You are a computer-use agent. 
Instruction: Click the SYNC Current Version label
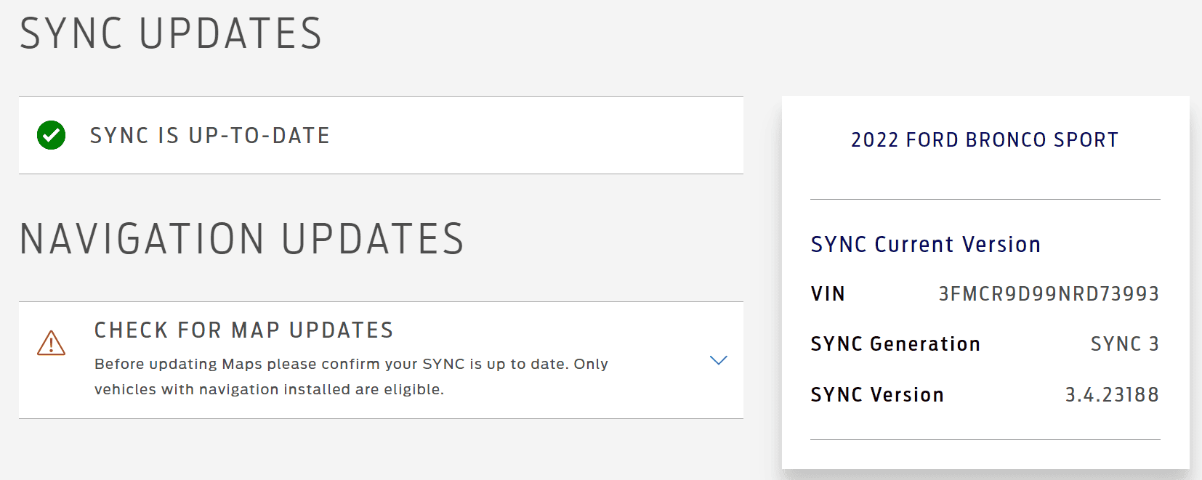coord(925,244)
